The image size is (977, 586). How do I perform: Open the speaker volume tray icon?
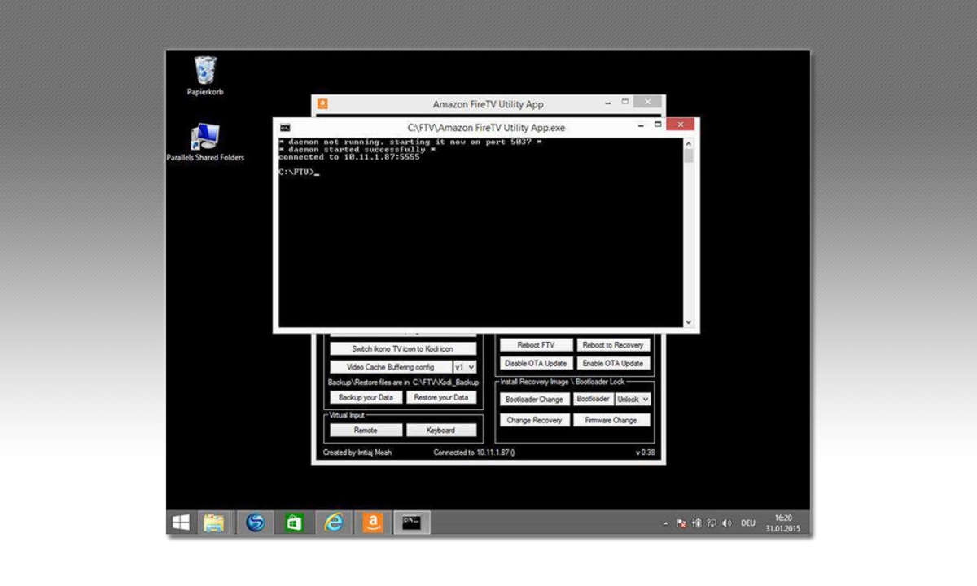pos(726,523)
